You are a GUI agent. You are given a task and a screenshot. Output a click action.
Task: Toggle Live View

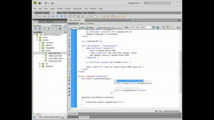102,27
